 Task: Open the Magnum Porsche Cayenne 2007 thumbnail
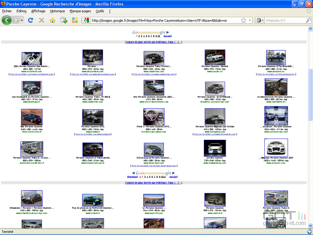click(x=276, y=148)
